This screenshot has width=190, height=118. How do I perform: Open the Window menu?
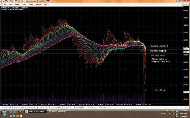[x=38, y=5]
